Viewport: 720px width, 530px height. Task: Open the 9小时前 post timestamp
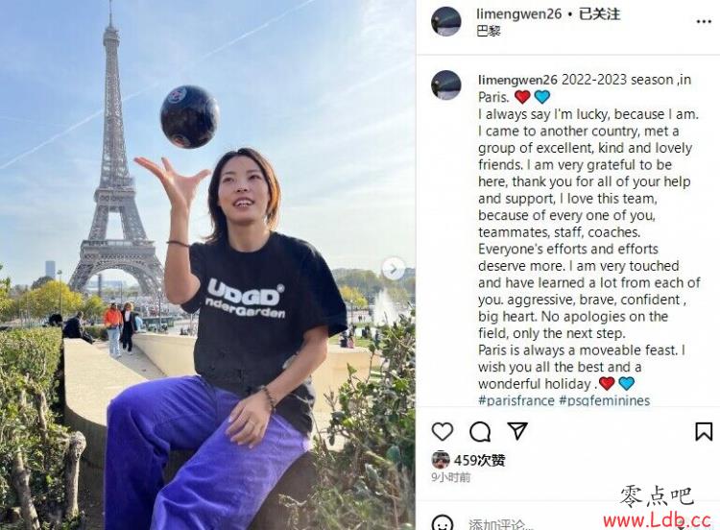pyautogui.click(x=451, y=477)
